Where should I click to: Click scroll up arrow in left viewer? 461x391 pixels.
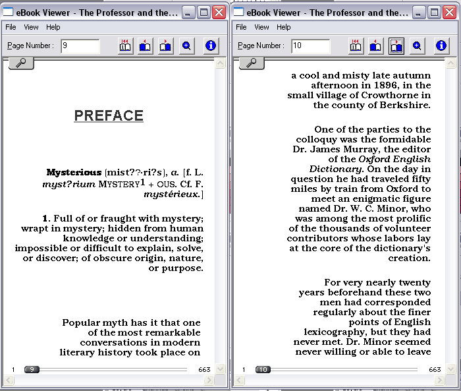pos(220,63)
